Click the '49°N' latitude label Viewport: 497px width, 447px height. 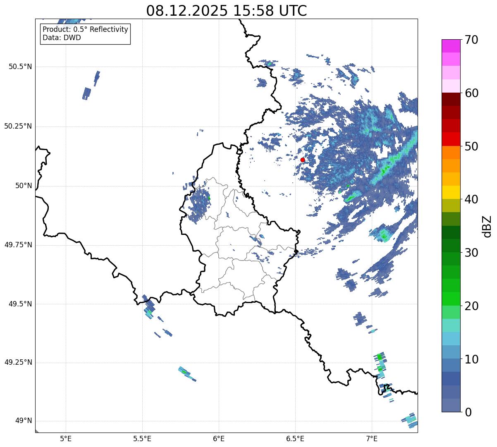click(24, 421)
